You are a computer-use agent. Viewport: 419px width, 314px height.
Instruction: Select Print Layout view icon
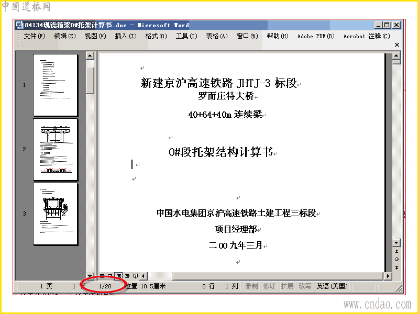point(119,276)
